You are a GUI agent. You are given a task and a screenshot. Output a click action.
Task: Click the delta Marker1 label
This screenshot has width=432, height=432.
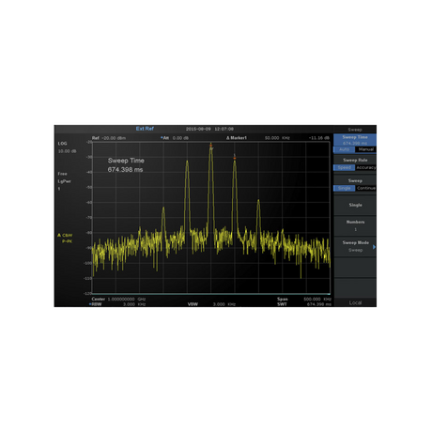tap(237, 138)
